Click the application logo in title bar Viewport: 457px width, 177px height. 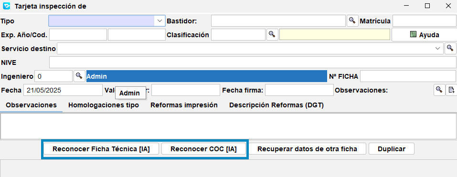pos(6,6)
